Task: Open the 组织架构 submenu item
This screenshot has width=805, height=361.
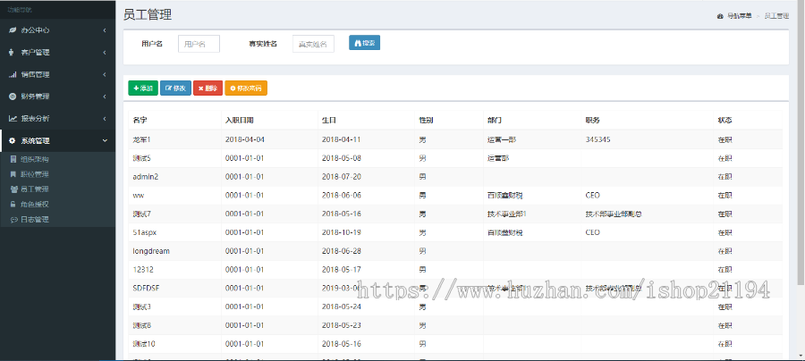Action: (x=57, y=159)
